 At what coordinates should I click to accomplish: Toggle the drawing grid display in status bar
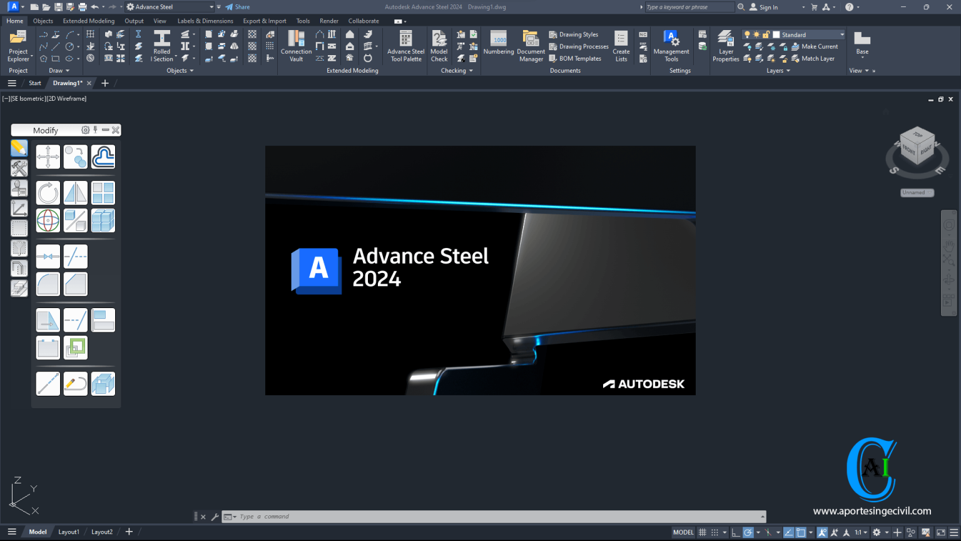point(703,532)
